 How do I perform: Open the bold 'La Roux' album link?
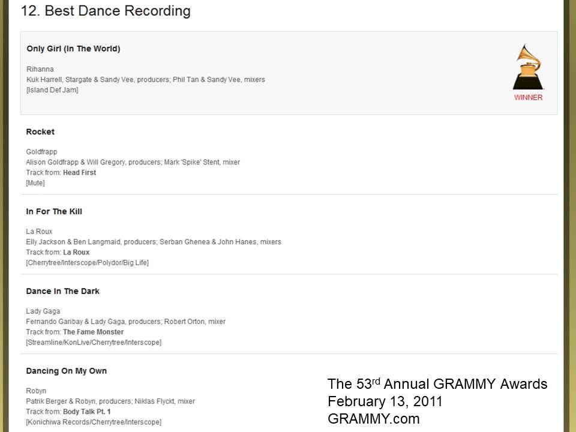coord(76,252)
